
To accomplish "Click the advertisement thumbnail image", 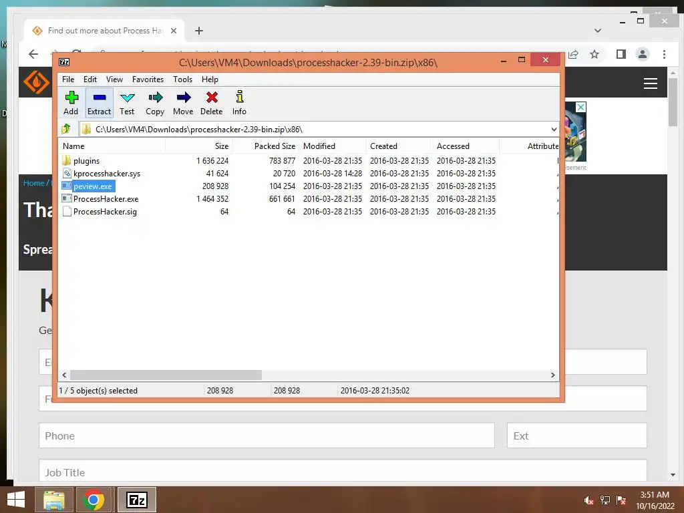I will click(575, 133).
